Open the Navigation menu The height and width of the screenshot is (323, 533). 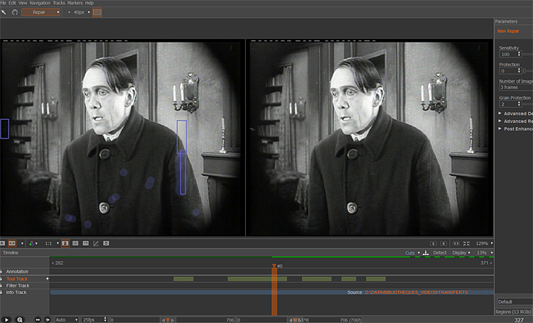[40, 3]
